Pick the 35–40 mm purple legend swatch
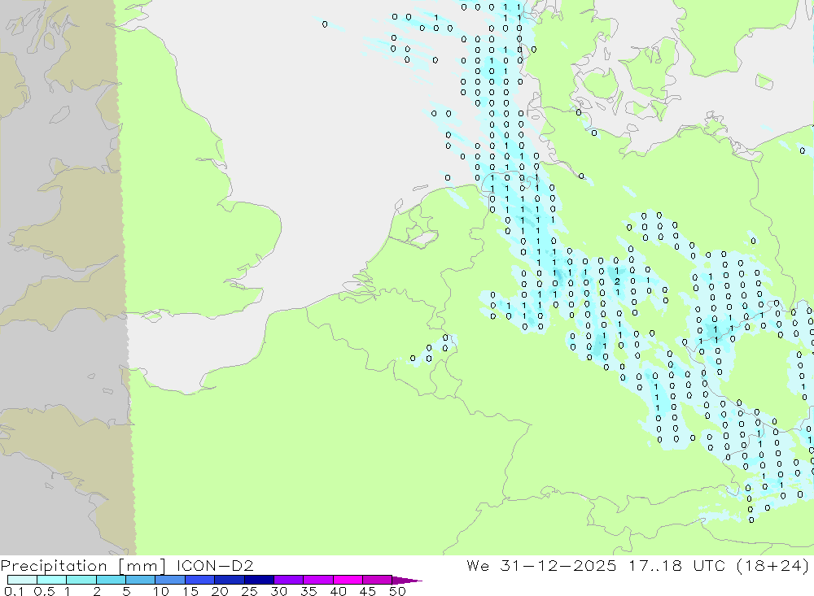814x596 pixels. (318, 580)
